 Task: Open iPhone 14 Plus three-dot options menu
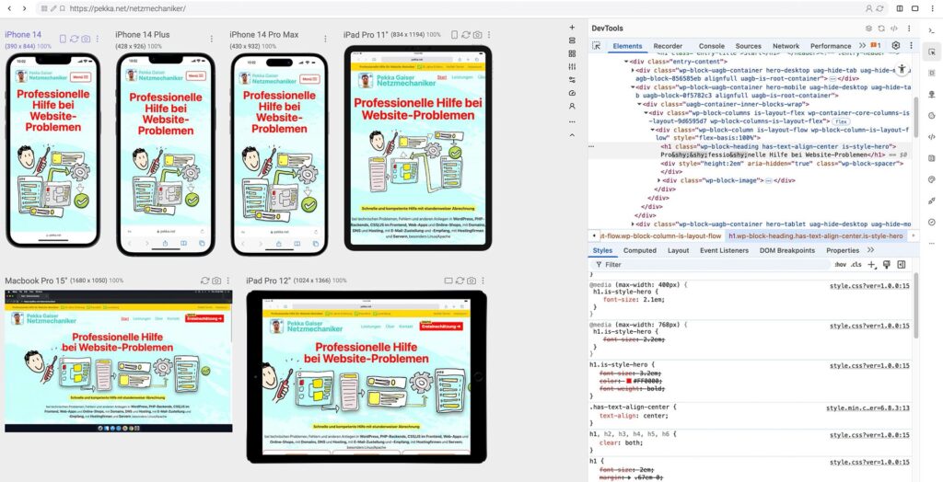210,39
